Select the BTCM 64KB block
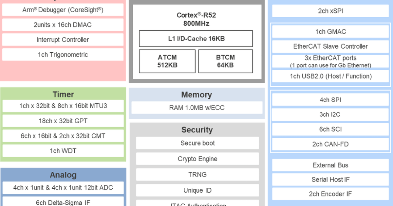This screenshot has height=206, width=393. click(x=225, y=61)
